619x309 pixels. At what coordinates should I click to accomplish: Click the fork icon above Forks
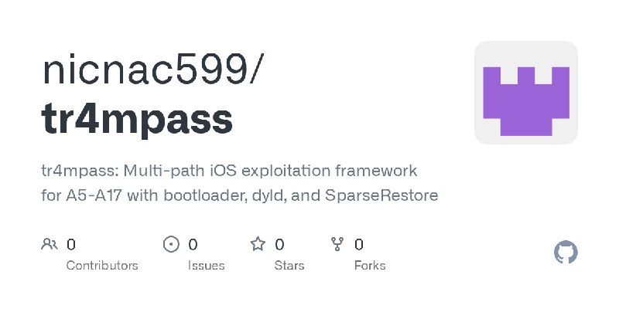click(x=337, y=244)
